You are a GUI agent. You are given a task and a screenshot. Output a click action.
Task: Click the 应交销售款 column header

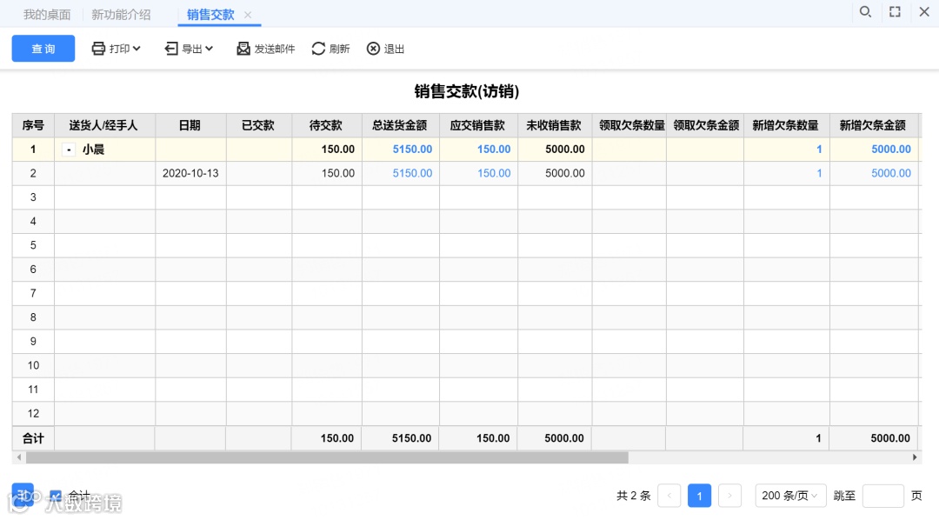point(478,125)
